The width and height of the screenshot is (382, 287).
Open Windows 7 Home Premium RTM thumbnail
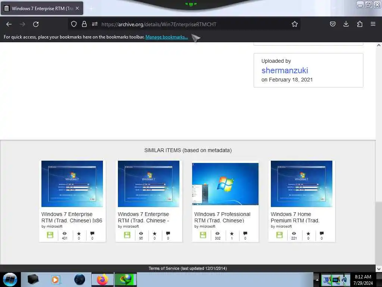pos(301,183)
